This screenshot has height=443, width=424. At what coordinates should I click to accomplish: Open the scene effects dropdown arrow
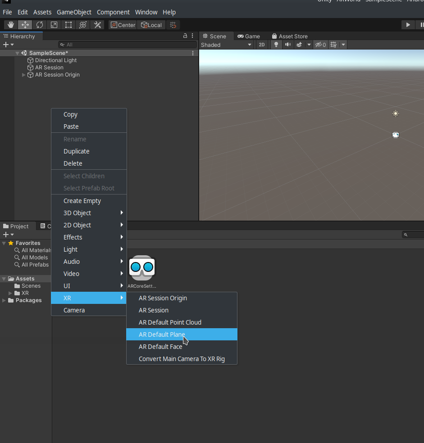click(309, 45)
